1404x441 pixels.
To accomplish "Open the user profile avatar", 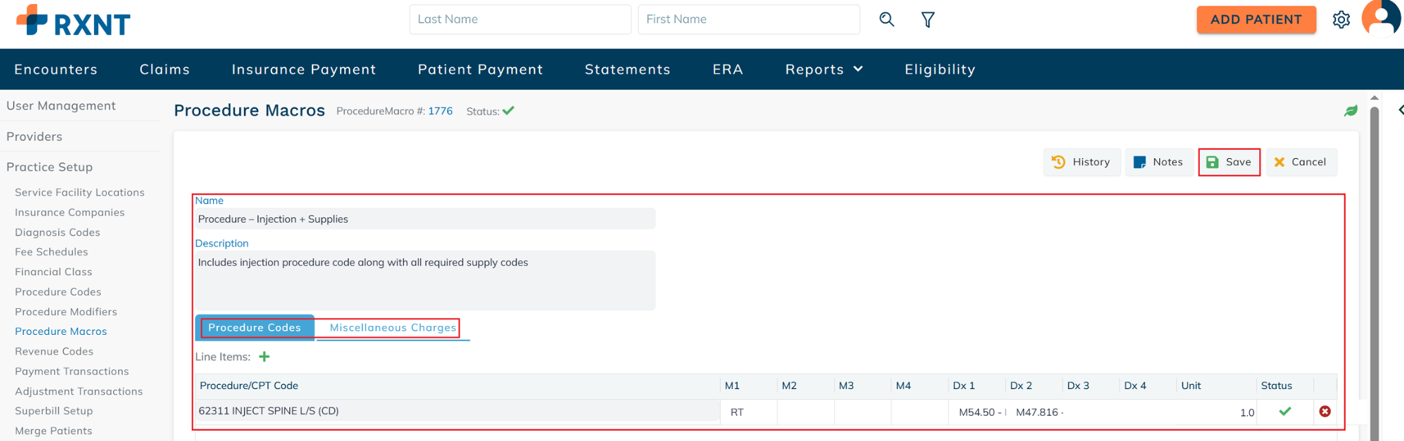I will coord(1380,18).
